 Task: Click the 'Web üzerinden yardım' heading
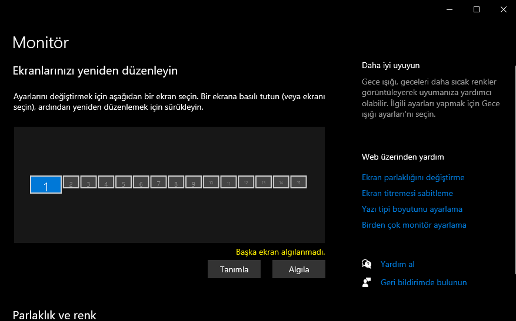tap(403, 157)
